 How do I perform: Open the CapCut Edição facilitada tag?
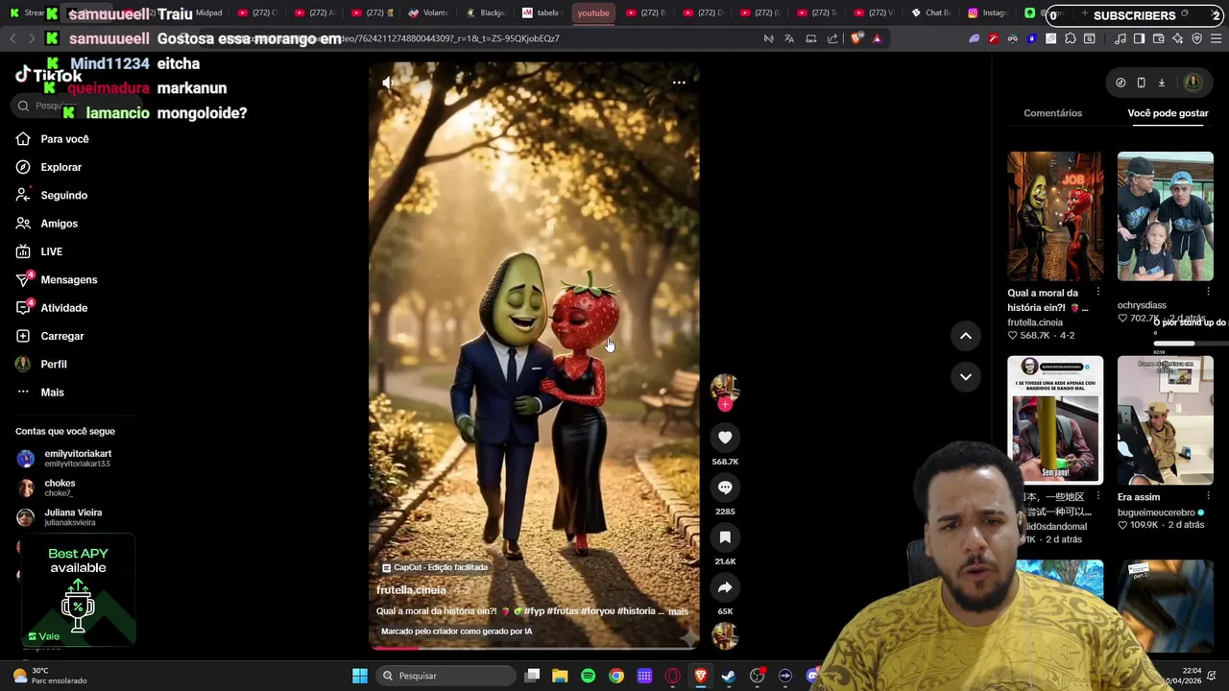pyautogui.click(x=435, y=567)
